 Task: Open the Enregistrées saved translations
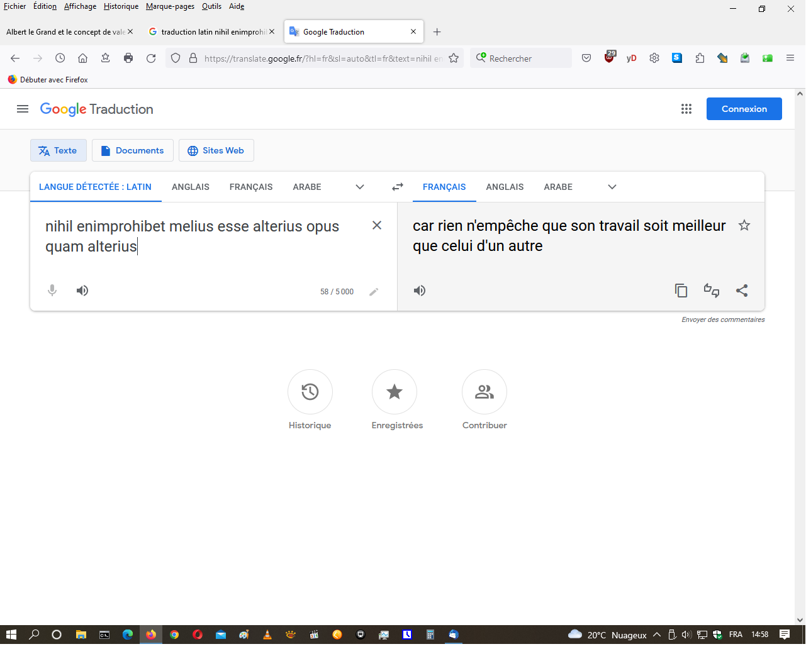coord(395,392)
